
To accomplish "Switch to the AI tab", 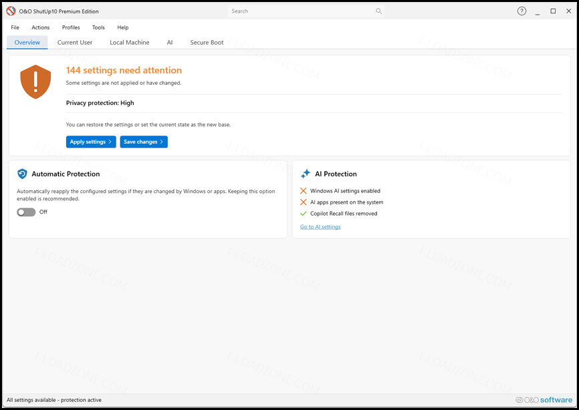I will click(170, 42).
